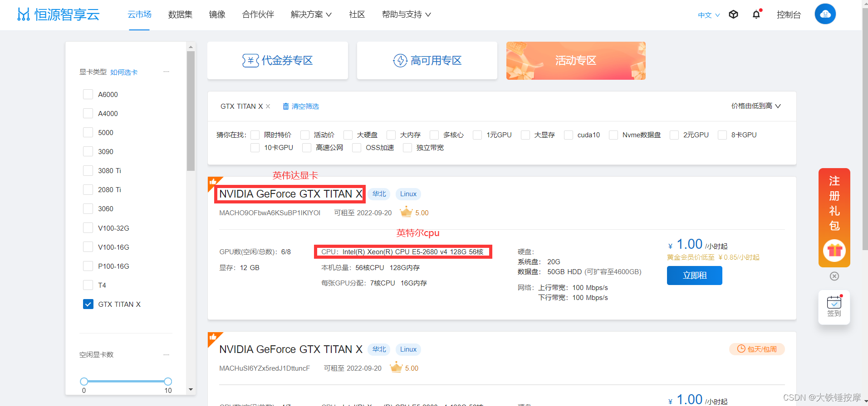
Task: Open the 解决方案 dropdown menu
Action: click(x=311, y=14)
